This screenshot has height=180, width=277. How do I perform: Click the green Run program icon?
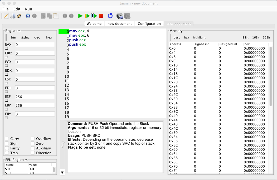point(80,16)
